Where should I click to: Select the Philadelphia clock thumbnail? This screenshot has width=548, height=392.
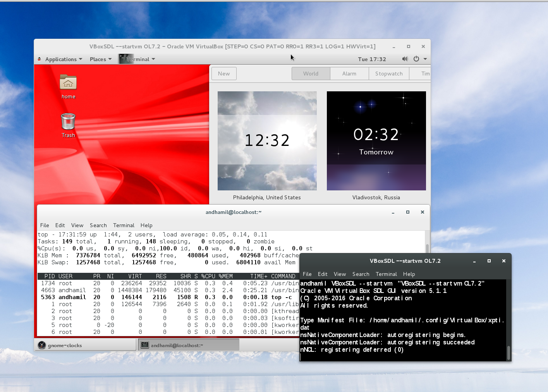267,141
